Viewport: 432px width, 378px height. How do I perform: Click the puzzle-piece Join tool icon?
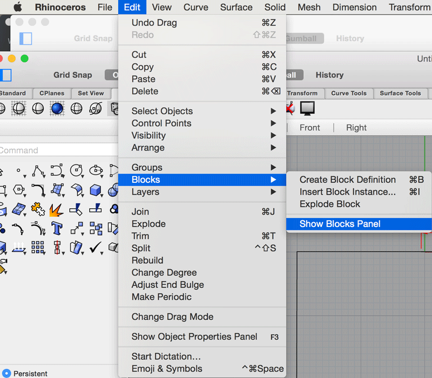38,209
